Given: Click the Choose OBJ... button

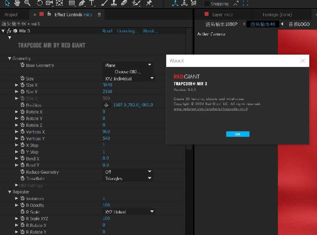Looking at the screenshot, I should point(128,72).
